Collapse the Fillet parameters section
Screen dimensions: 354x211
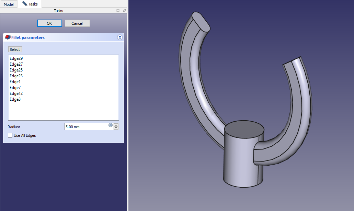(x=119, y=37)
